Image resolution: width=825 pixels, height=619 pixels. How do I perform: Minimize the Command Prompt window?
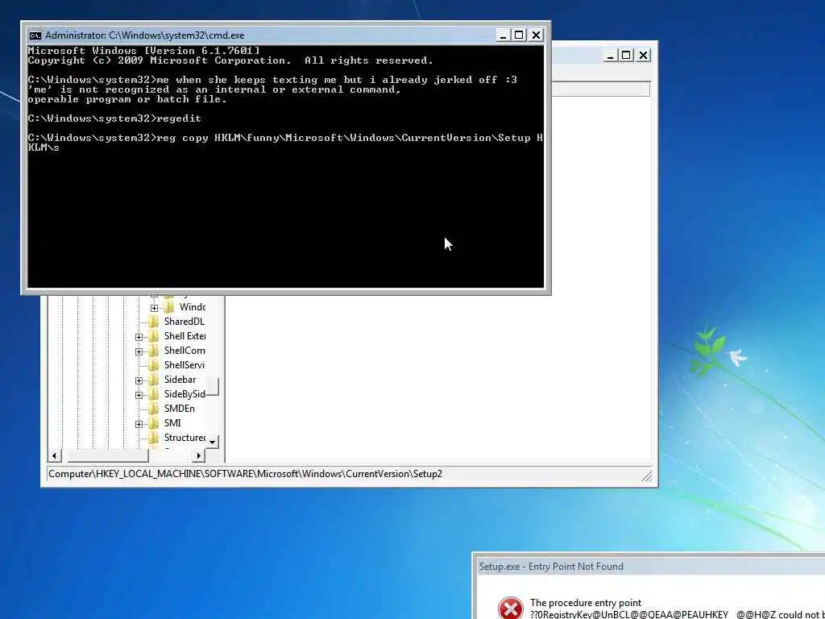(503, 35)
